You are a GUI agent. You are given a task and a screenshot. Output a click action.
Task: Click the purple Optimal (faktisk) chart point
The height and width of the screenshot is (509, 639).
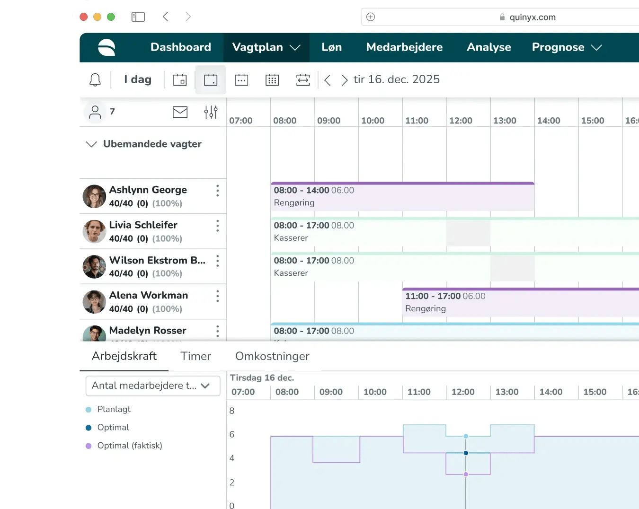(466, 474)
